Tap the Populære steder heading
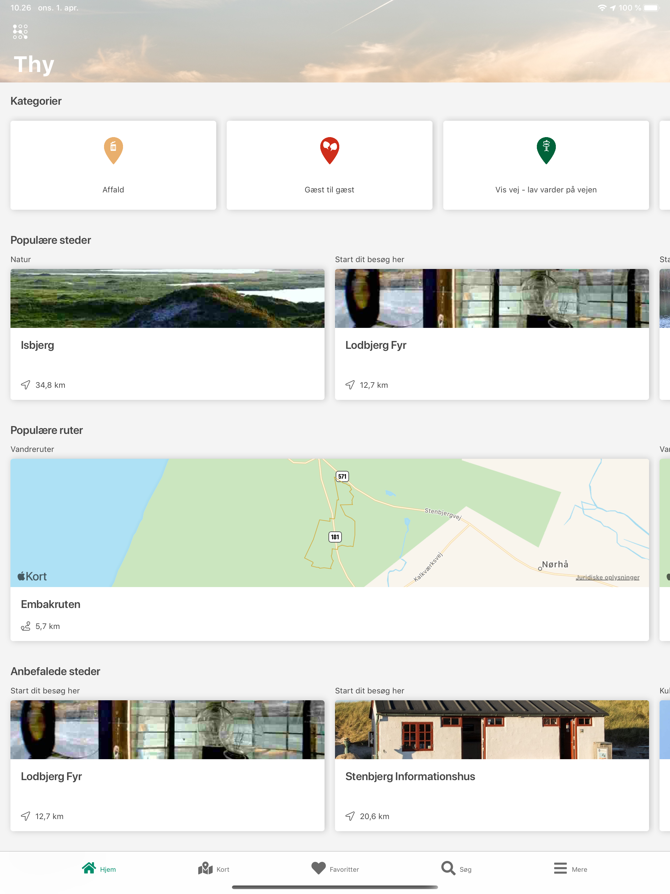Screen dimensions: 670x894 (x=50, y=240)
